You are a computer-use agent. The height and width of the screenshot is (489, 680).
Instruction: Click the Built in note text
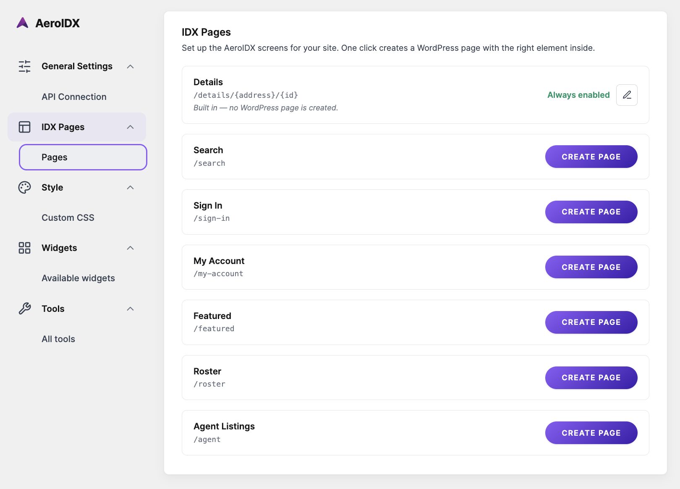coord(266,108)
